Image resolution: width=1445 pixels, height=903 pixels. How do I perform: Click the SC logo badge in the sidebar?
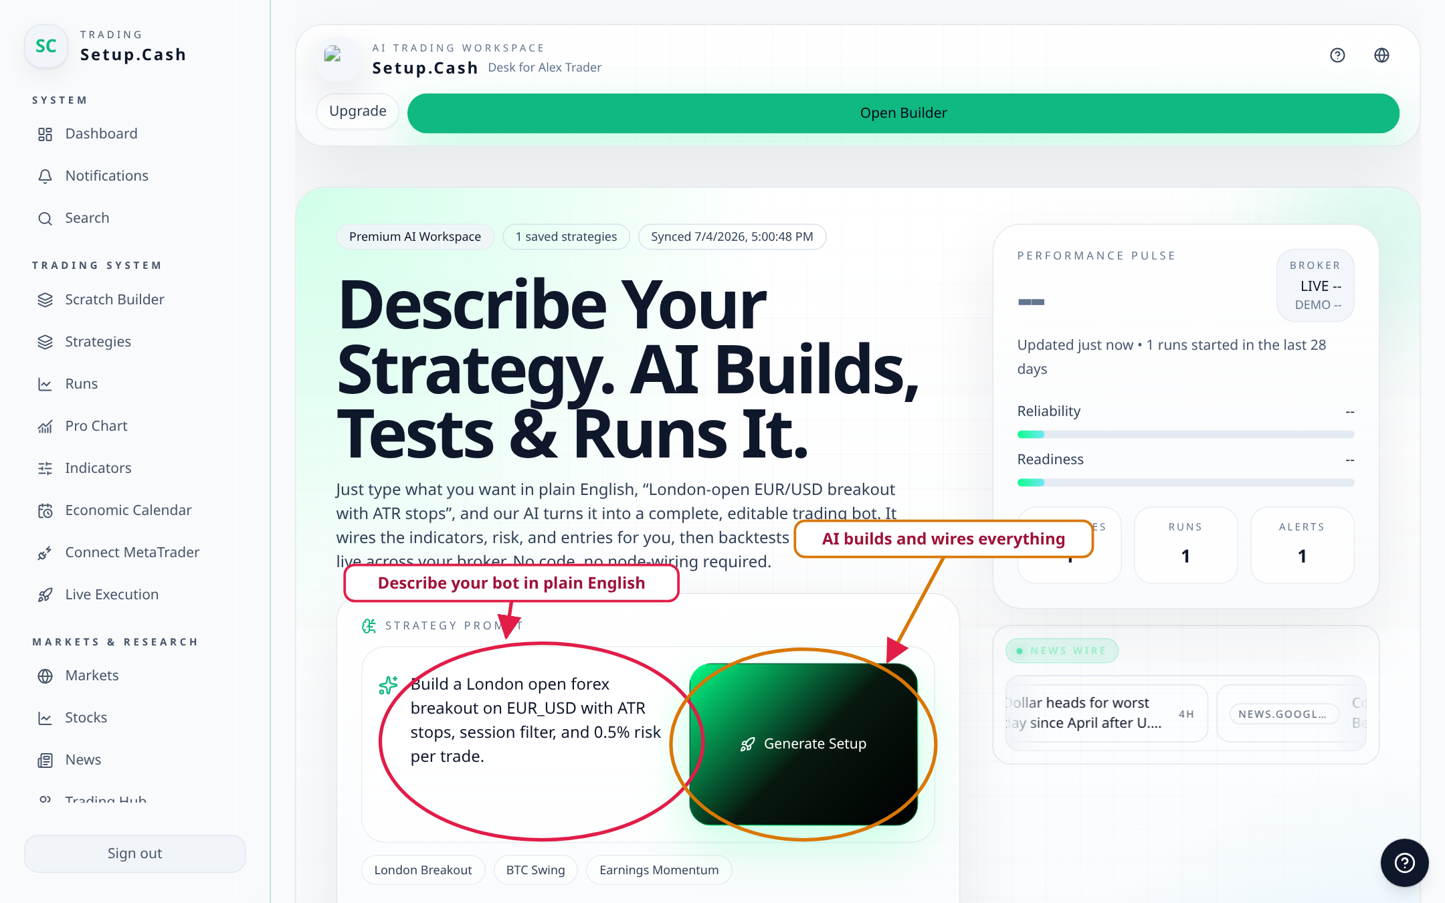46,46
